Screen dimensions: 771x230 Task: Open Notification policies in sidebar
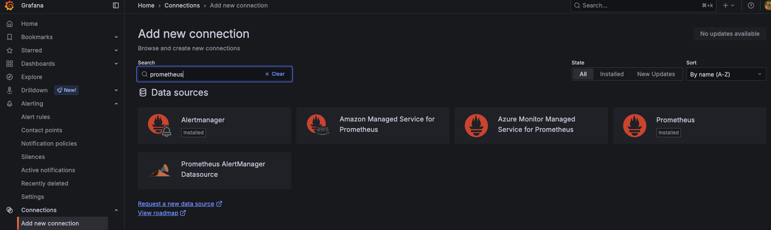49,143
